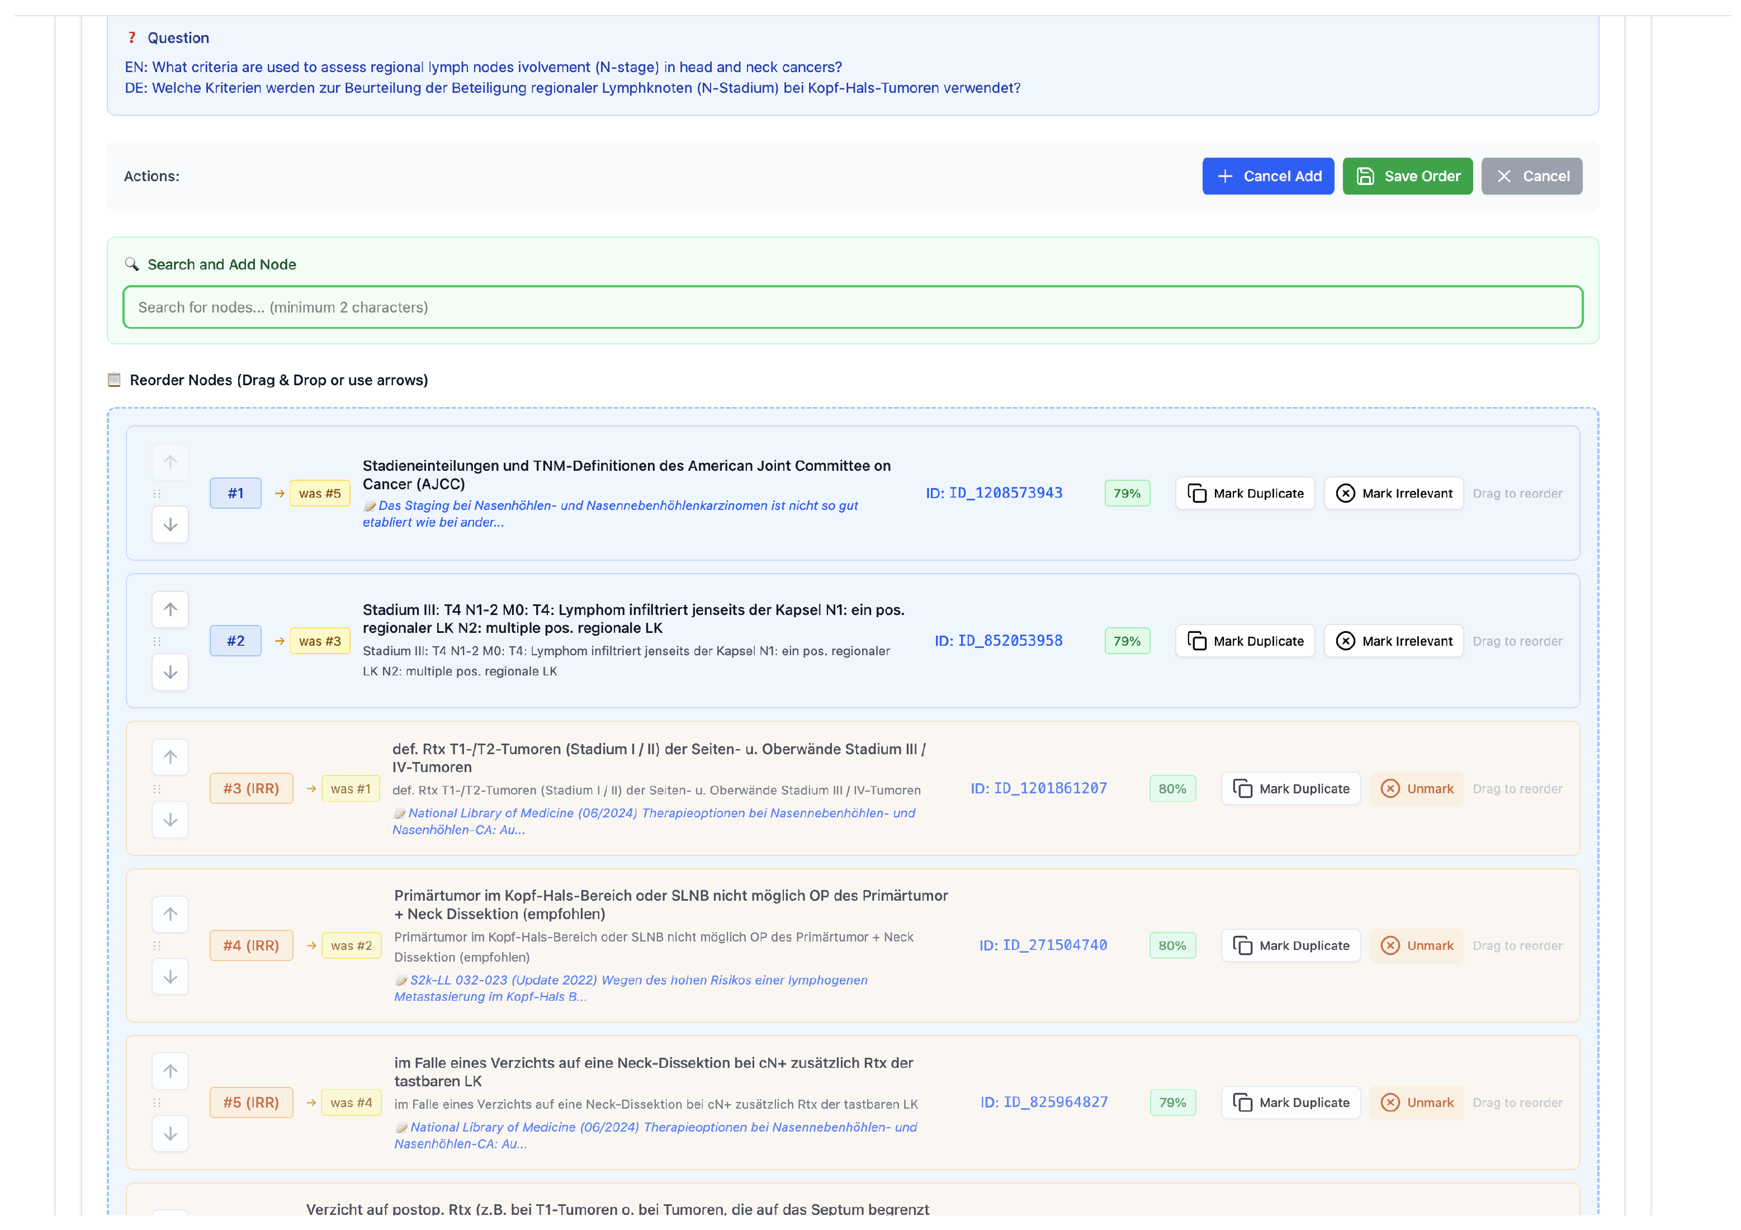1741x1230 pixels.
Task: Click node ID_852053958 identifier
Action: tap(998, 641)
